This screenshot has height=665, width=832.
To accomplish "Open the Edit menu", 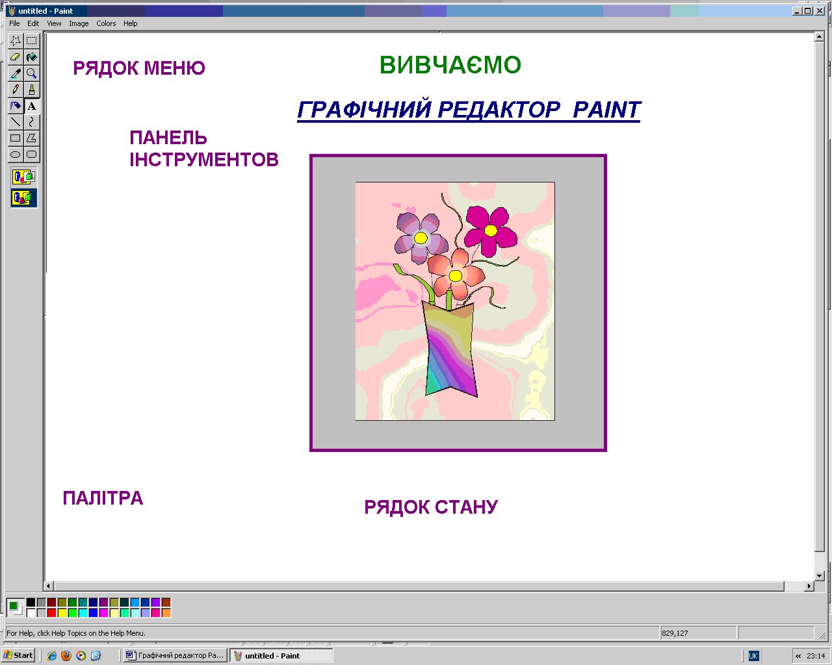I will click(x=33, y=23).
